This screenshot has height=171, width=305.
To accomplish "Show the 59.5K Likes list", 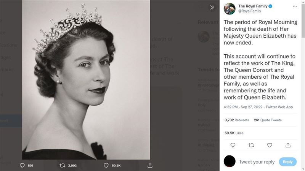I will [234, 133].
